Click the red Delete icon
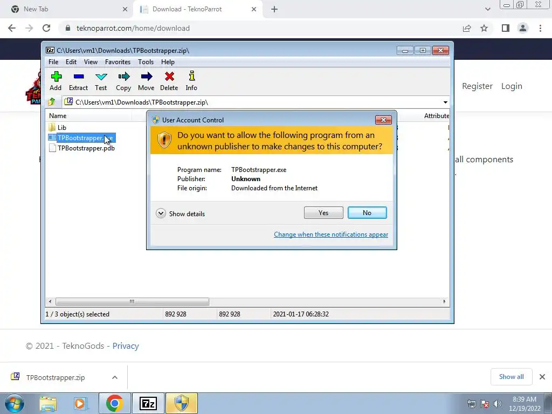Screen dimensions: 552x414 coord(169,81)
